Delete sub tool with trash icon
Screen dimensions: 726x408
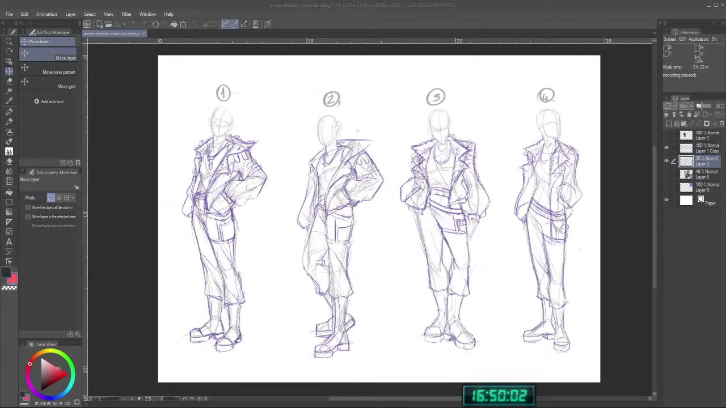coord(78,163)
